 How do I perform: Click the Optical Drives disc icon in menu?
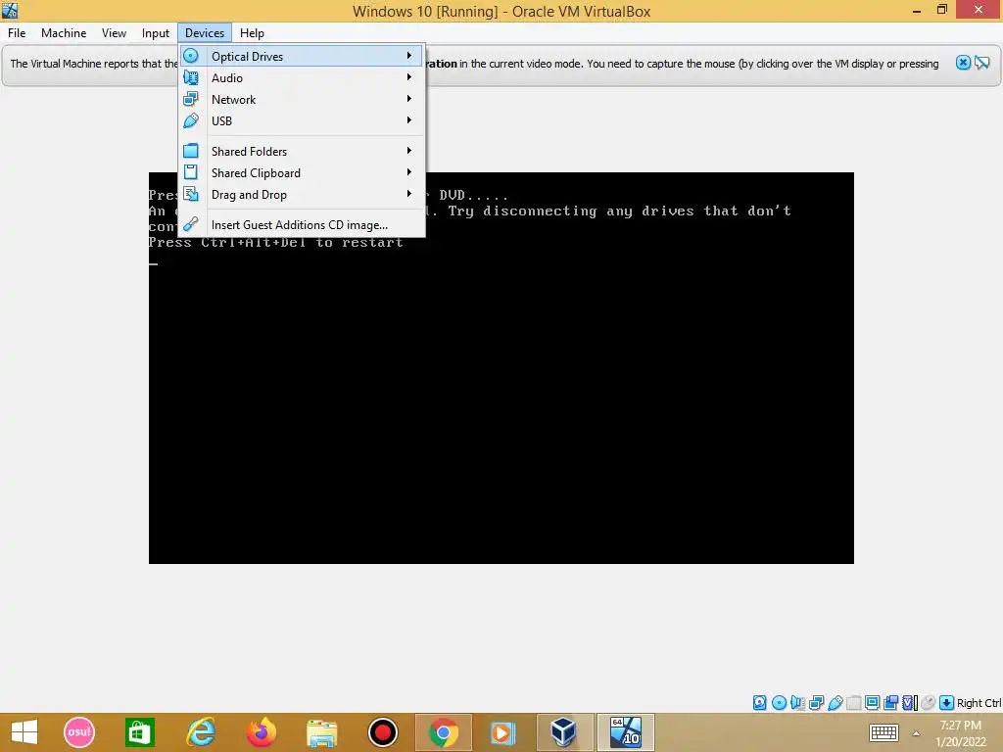tap(191, 56)
